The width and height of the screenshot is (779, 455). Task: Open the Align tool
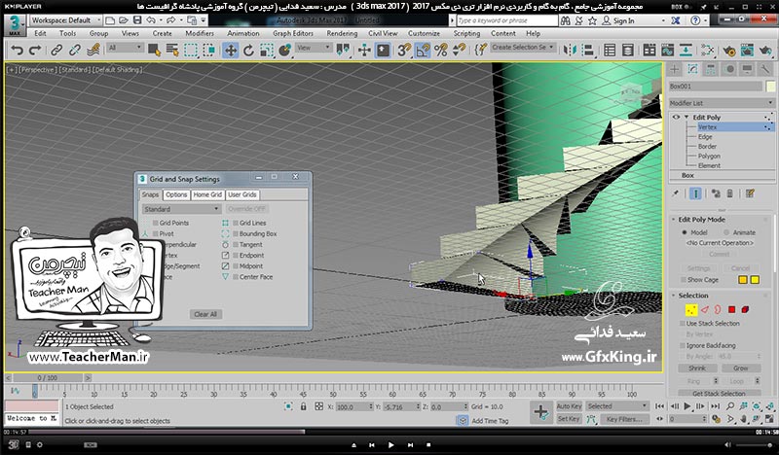coord(588,51)
